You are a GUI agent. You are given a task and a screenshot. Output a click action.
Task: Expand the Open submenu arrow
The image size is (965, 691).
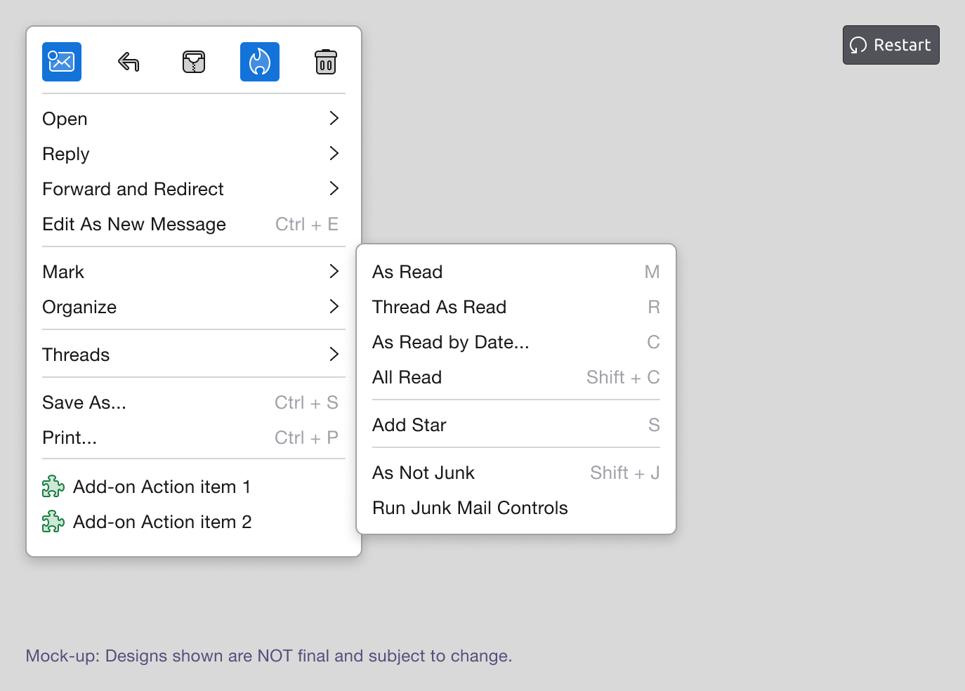(334, 119)
